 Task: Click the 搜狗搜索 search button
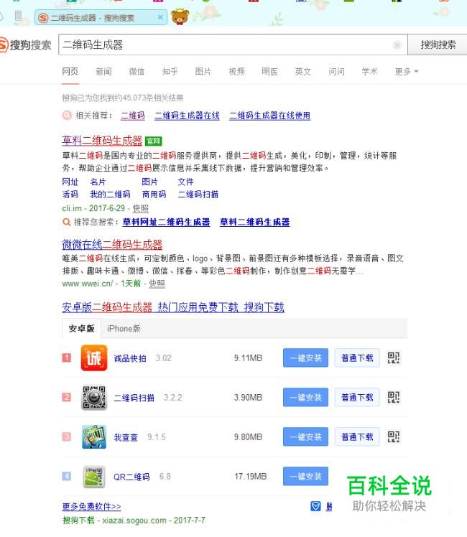(438, 45)
